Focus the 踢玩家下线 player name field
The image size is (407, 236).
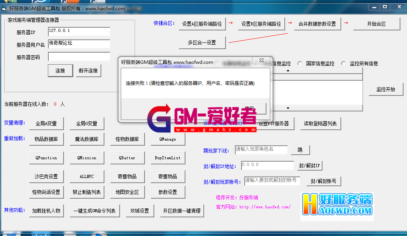pyautogui.click(x=261, y=150)
